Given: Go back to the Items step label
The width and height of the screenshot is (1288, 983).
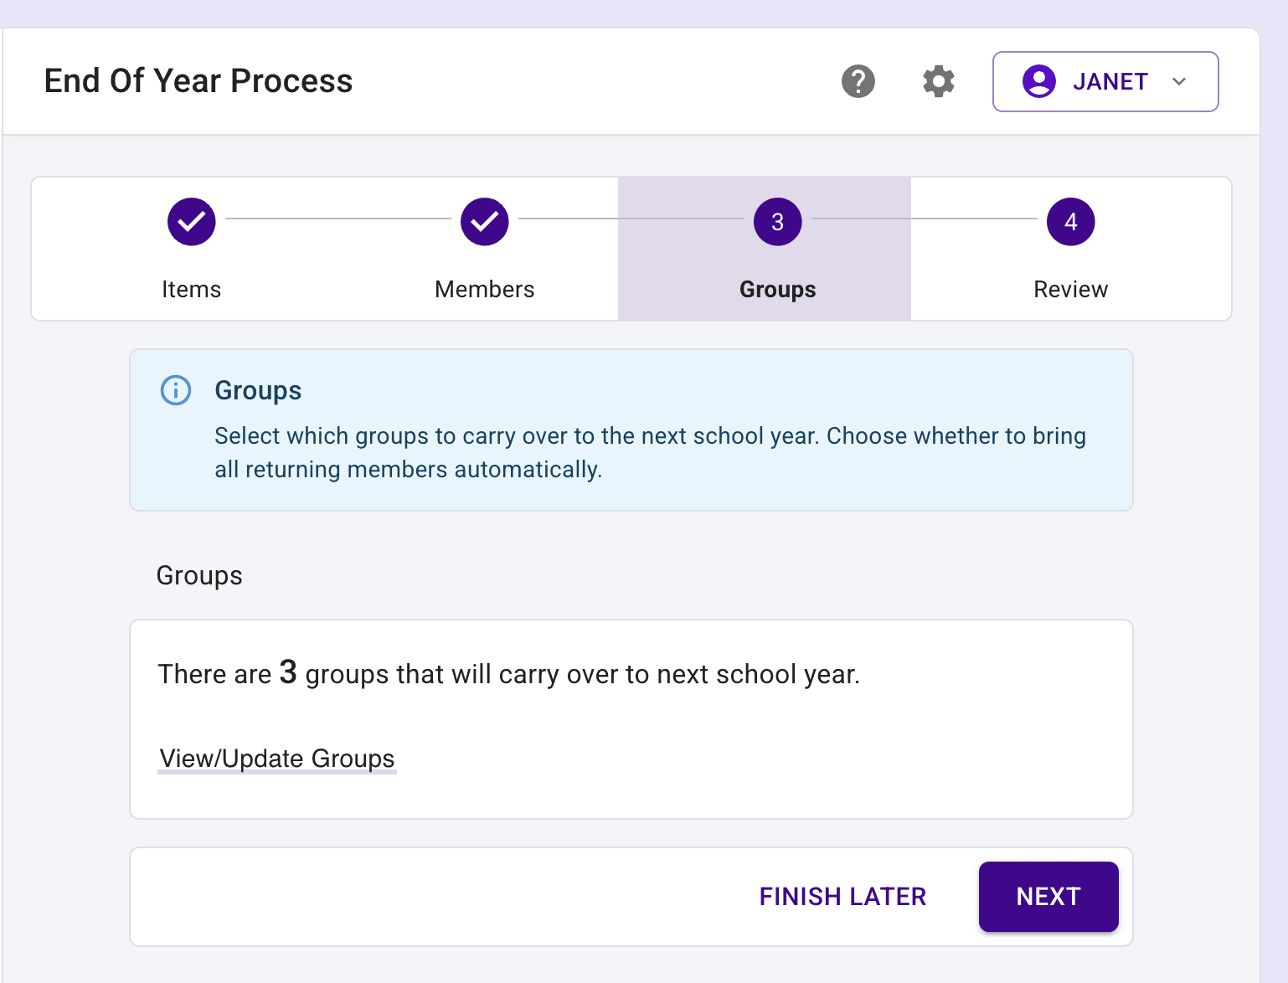Looking at the screenshot, I should pos(192,289).
